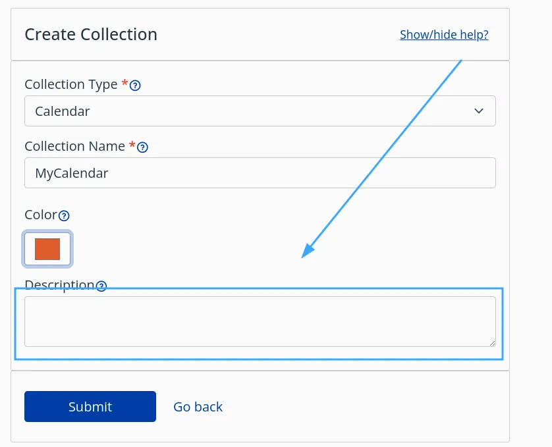Open help for Collection Type field
Image resolution: width=552 pixels, height=447 pixels.
[135, 84]
